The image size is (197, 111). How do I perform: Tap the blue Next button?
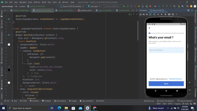(166, 84)
